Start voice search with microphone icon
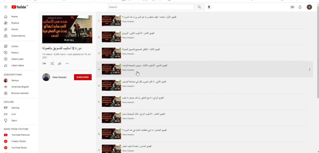The width and height of the screenshot is (319, 153). tap(209, 7)
